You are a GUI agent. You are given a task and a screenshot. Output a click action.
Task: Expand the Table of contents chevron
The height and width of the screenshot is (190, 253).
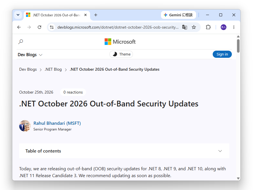(220, 151)
